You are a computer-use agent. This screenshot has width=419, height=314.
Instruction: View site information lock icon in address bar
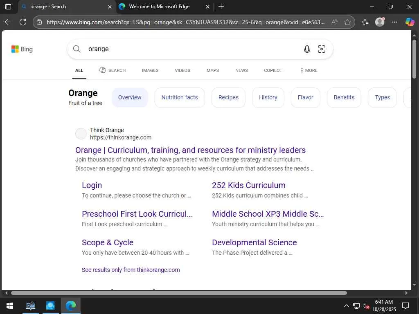tap(40, 22)
